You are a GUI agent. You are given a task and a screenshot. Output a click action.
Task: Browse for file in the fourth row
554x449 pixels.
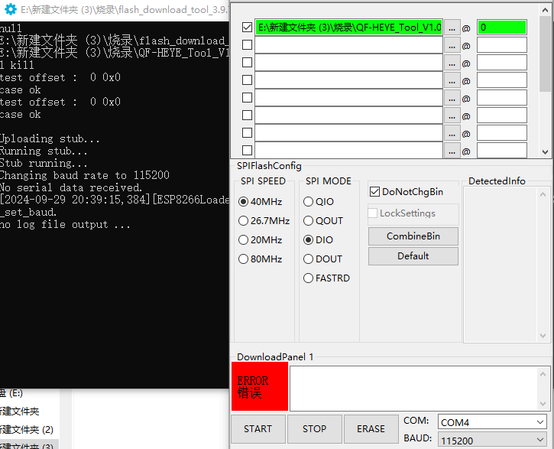(452, 81)
